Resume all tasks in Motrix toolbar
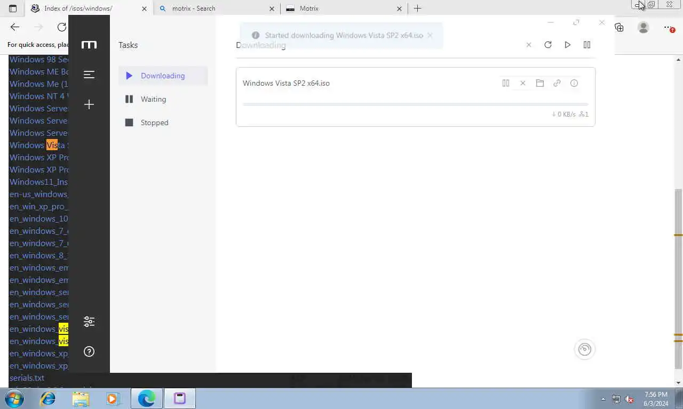The image size is (683, 409). pos(567,45)
